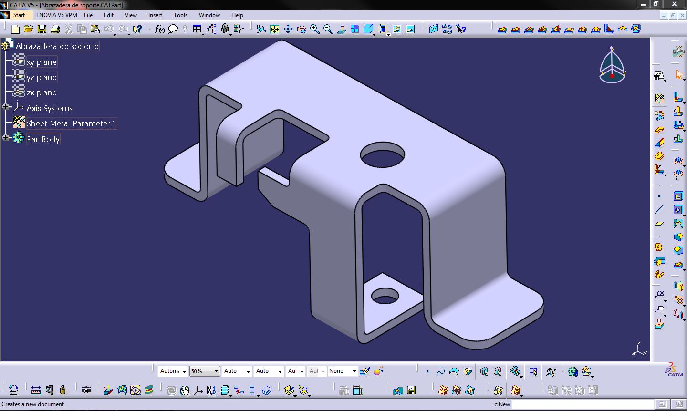Click the Point tool in right toolbar
The width and height of the screenshot is (687, 411).
tap(659, 196)
